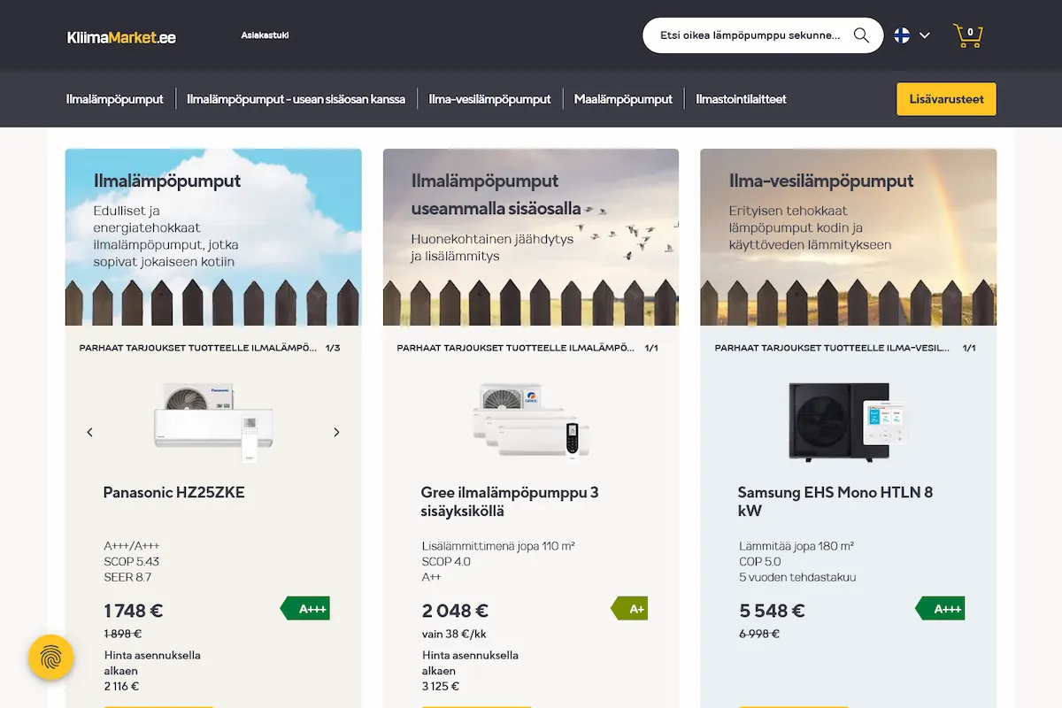1062x708 pixels.
Task: Open the Maalämpöpumput category
Action: click(623, 99)
